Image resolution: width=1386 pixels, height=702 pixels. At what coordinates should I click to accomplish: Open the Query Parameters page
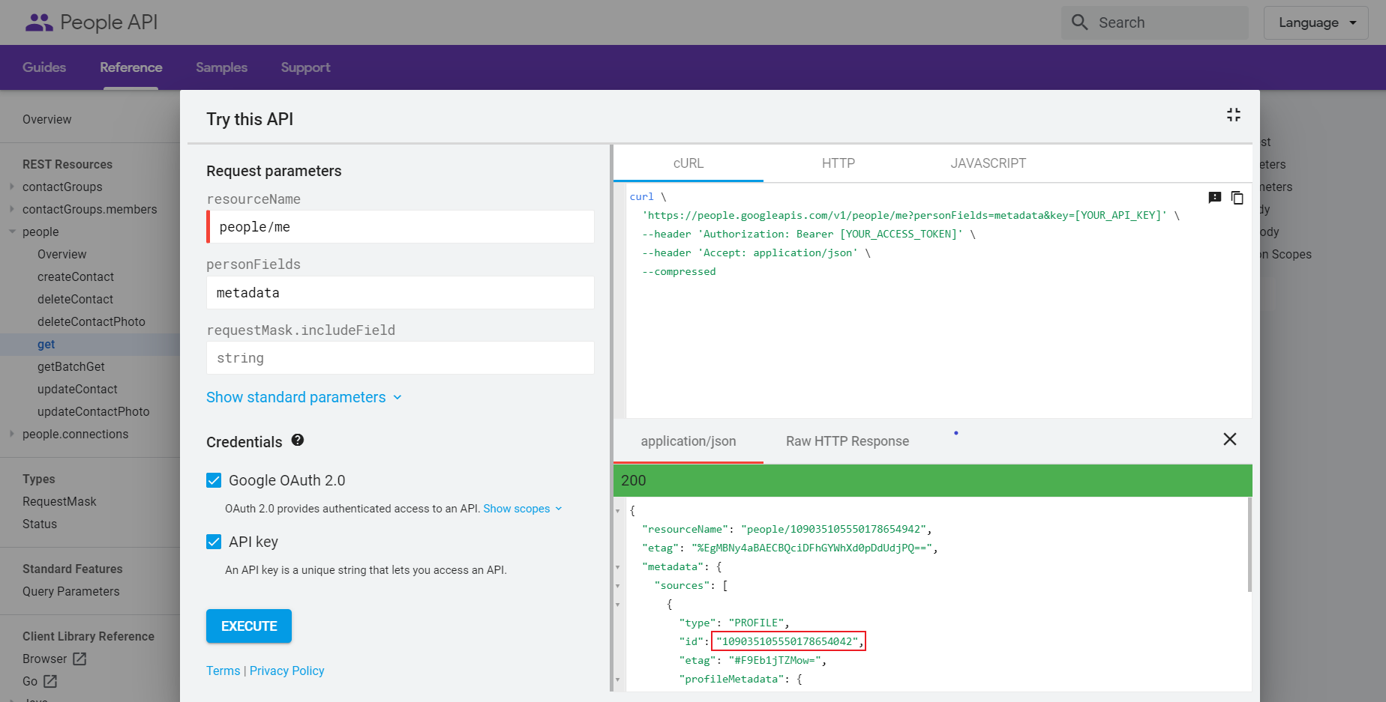tap(71, 591)
